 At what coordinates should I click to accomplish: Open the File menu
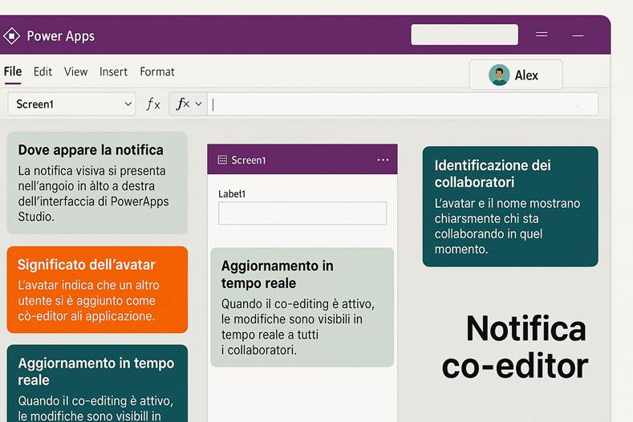click(x=13, y=71)
